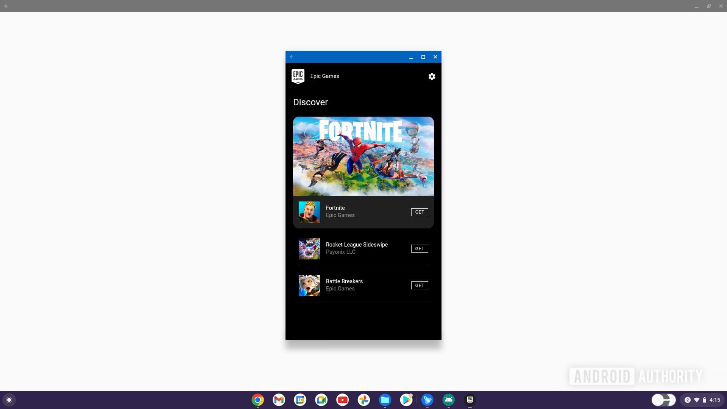Open status tray showing 4:15 clock
Image resolution: width=727 pixels, height=409 pixels.
(702, 400)
